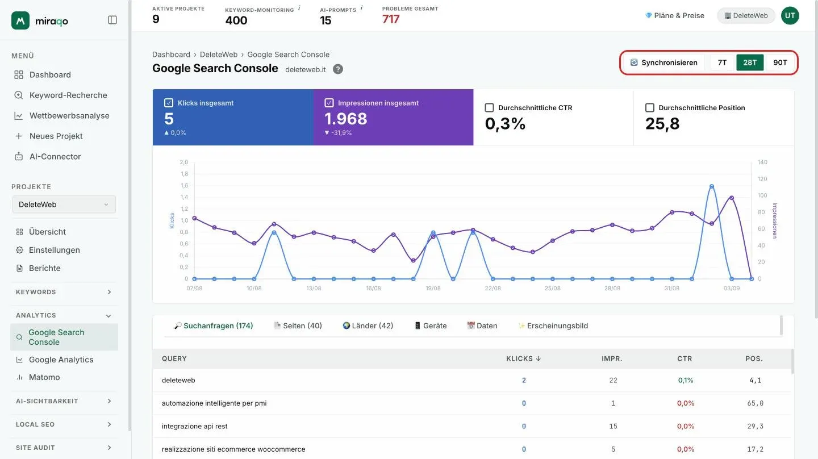Click the Probleme Gesamt value 717
Image resolution: width=818 pixels, height=459 pixels.
tap(391, 19)
